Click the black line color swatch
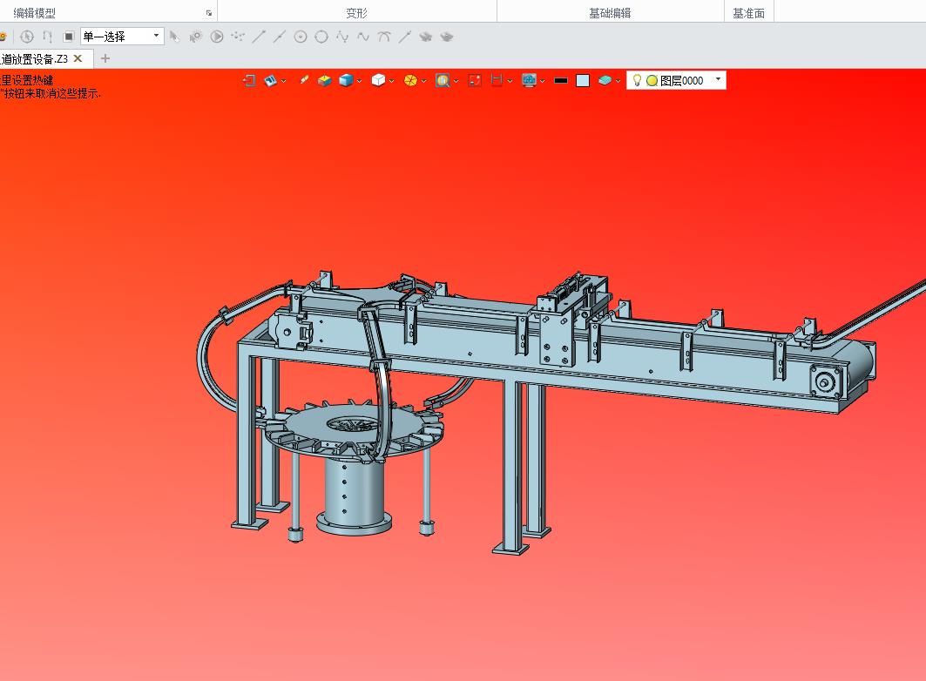This screenshot has height=681, width=926. click(561, 80)
